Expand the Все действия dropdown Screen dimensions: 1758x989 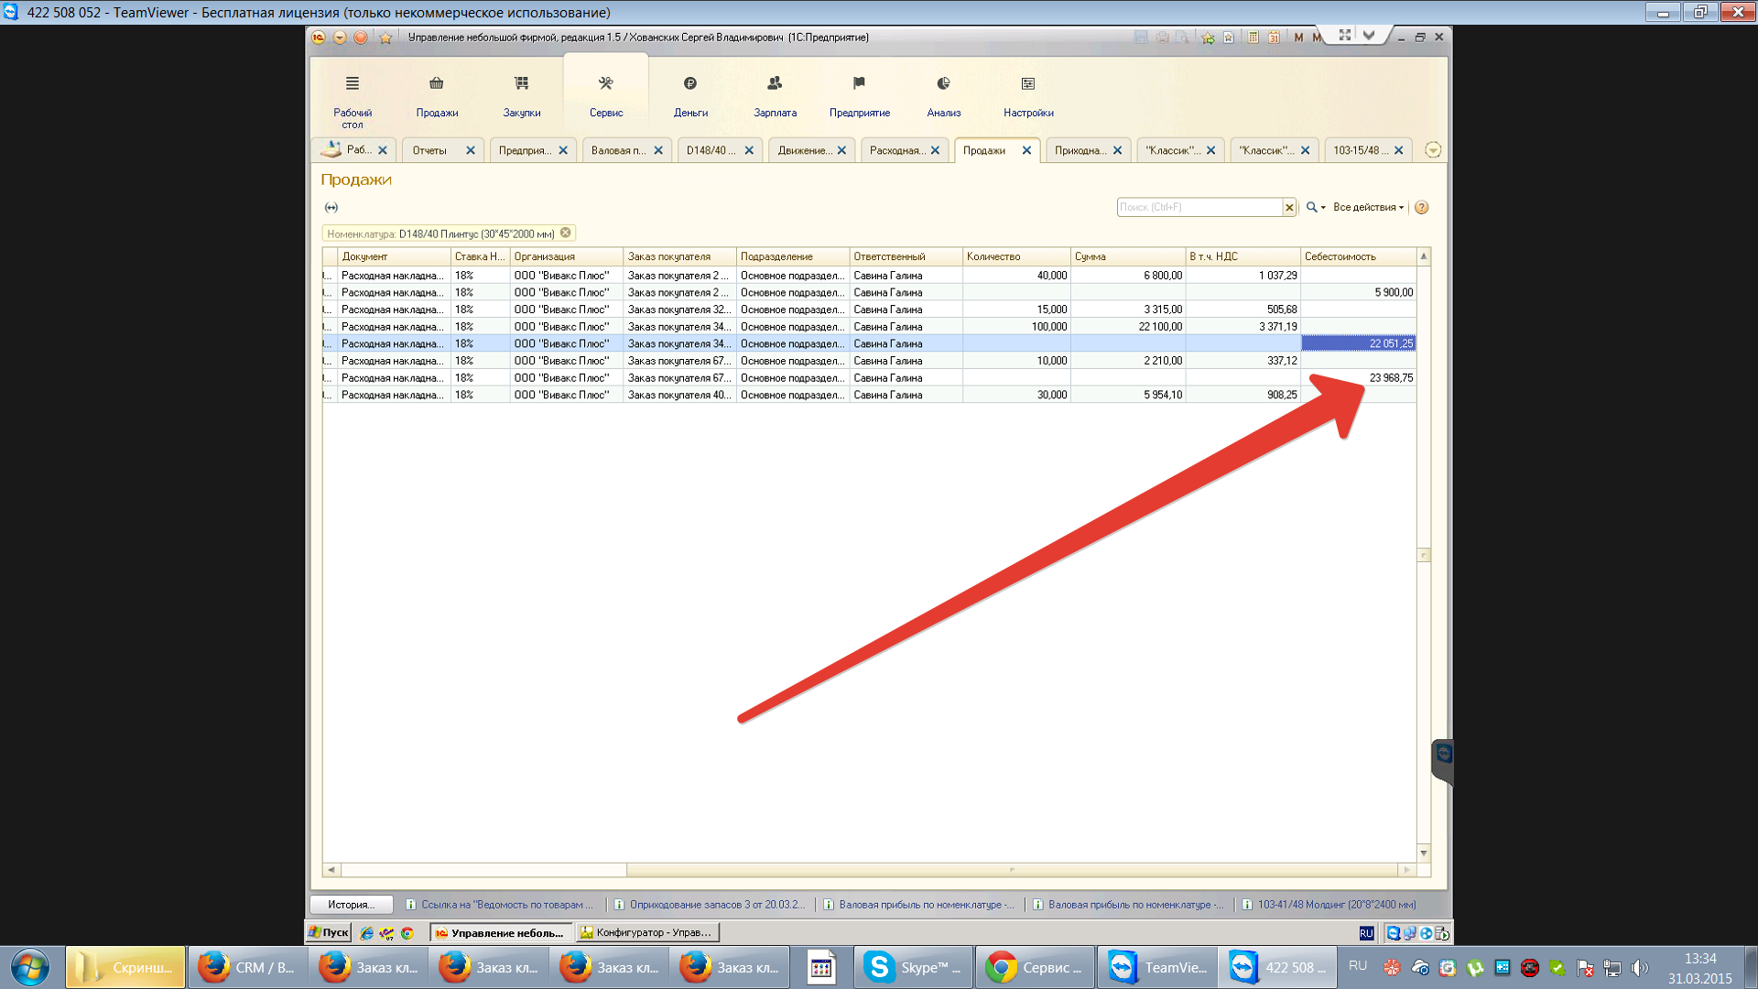point(1368,208)
